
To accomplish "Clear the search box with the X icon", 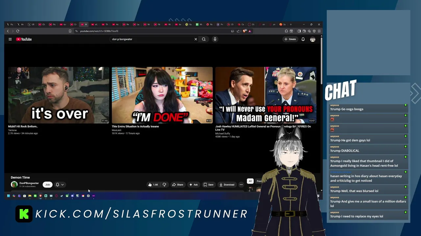I will tap(196, 39).
